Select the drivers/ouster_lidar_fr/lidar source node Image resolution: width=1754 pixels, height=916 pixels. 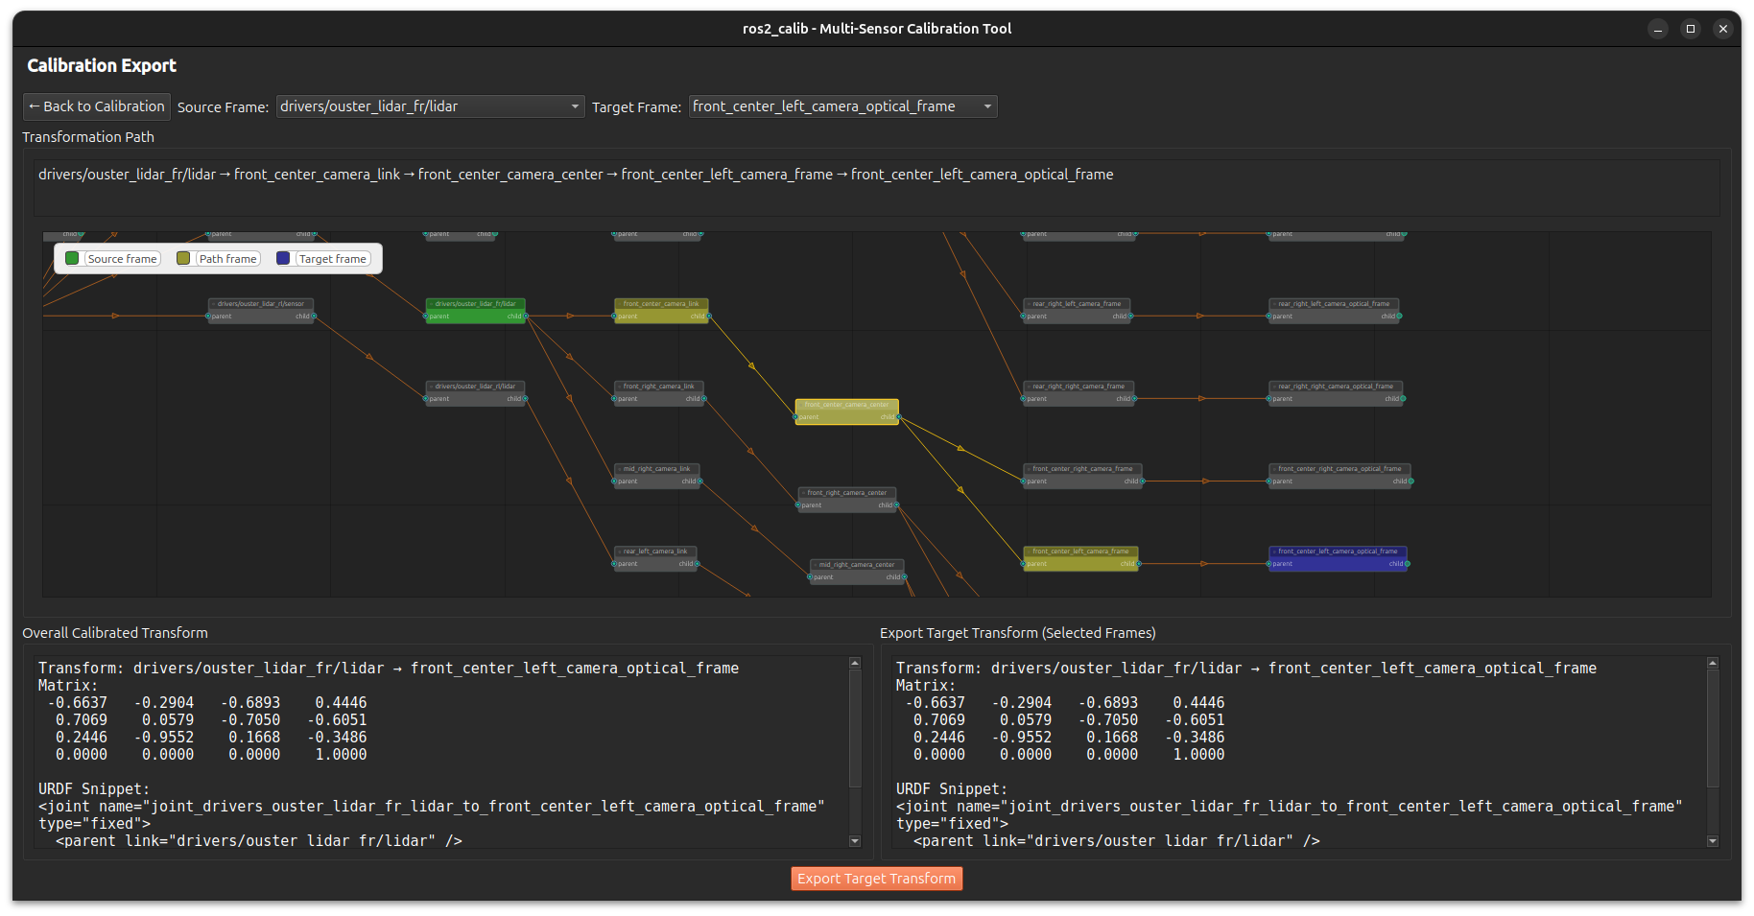[476, 310]
